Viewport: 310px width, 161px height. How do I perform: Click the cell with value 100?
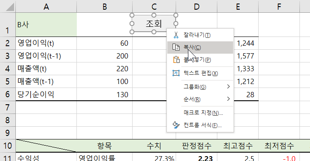[x=105, y=81]
